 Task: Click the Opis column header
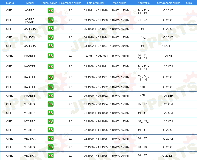tap(189, 3)
